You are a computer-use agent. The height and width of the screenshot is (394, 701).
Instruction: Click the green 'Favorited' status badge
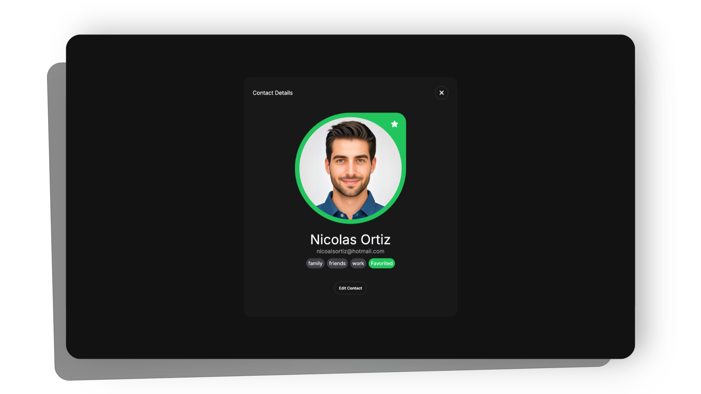382,263
